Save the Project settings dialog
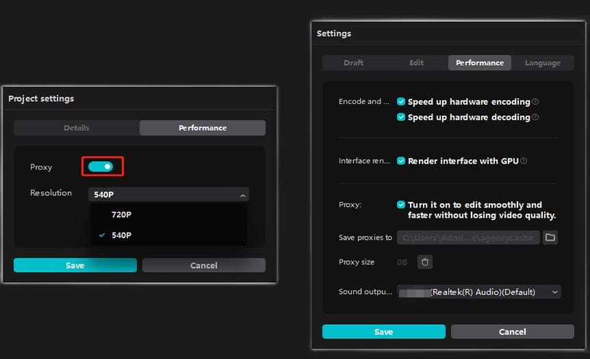This screenshot has width=590, height=359. tap(75, 265)
